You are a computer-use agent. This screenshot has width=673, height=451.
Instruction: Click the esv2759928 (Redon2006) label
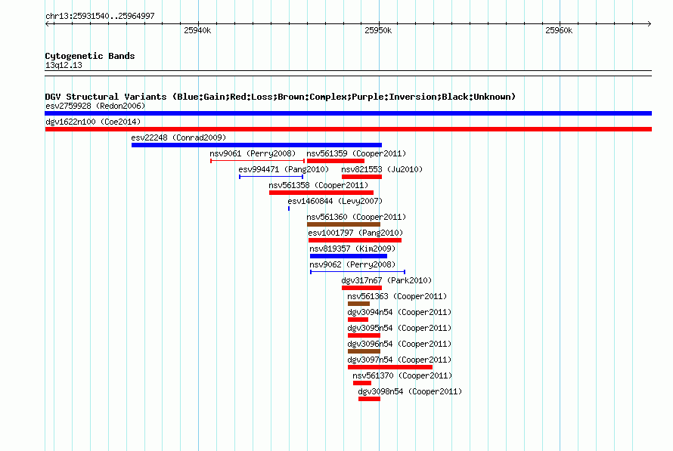(x=95, y=106)
